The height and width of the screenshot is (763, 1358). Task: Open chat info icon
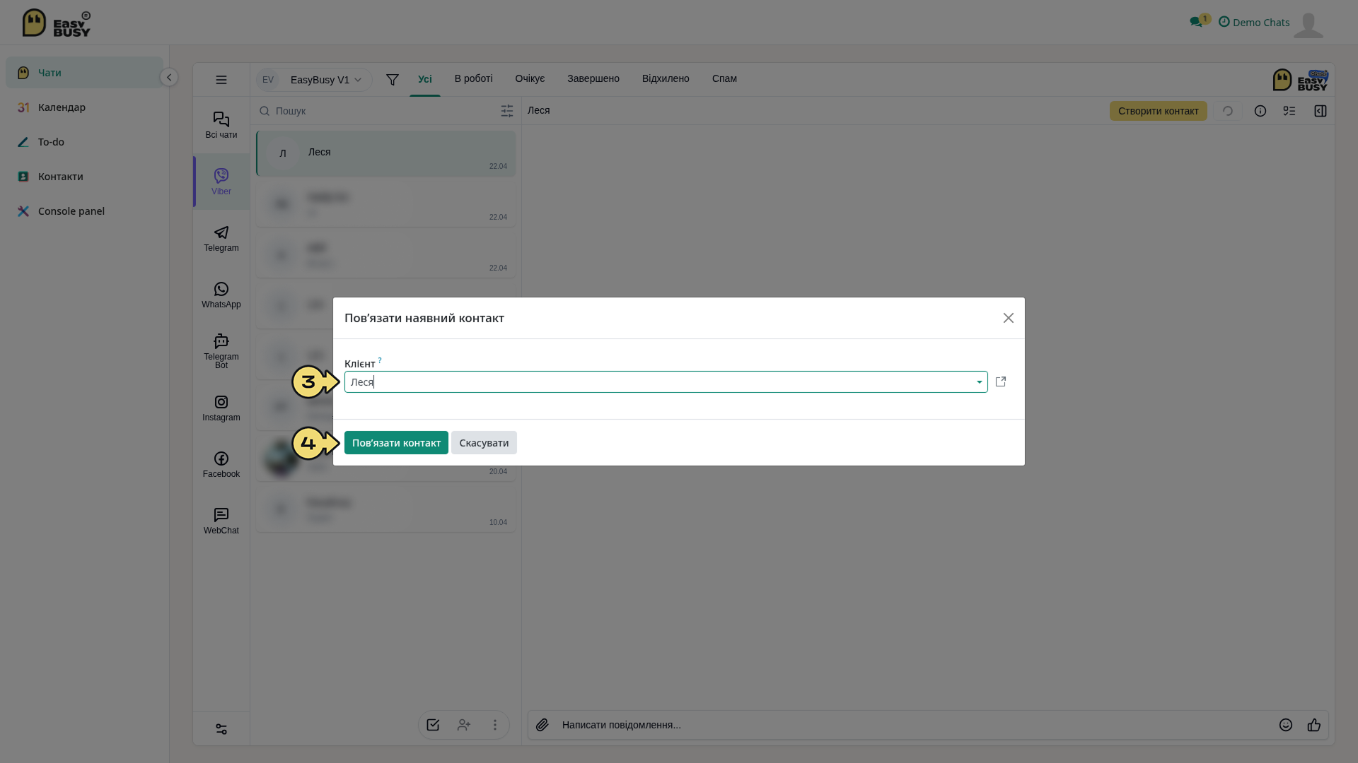coord(1260,111)
